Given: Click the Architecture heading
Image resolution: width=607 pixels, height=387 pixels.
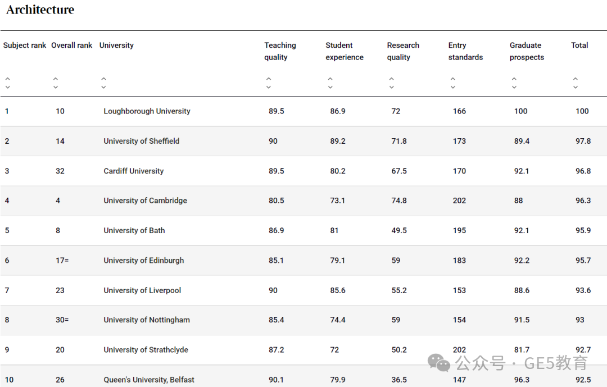Looking at the screenshot, I should click(40, 10).
